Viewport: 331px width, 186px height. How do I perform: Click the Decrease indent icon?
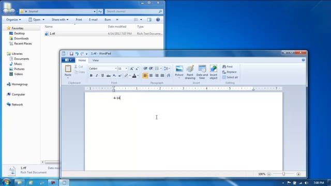pyautogui.click(x=145, y=69)
